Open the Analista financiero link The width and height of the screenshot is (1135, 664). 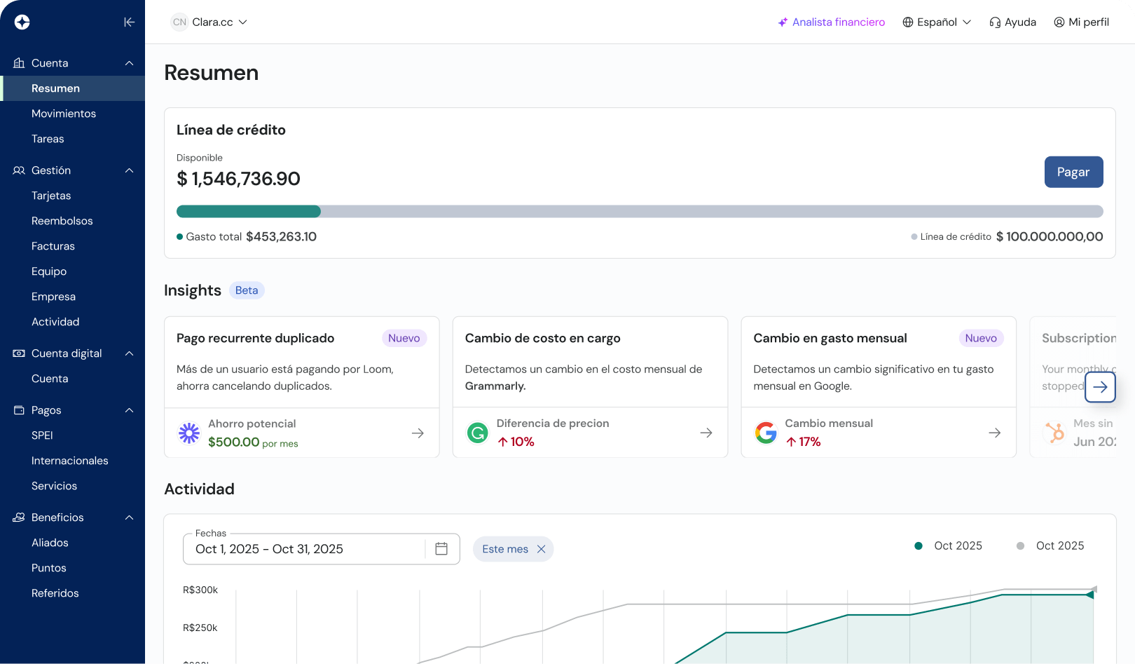pyautogui.click(x=832, y=22)
